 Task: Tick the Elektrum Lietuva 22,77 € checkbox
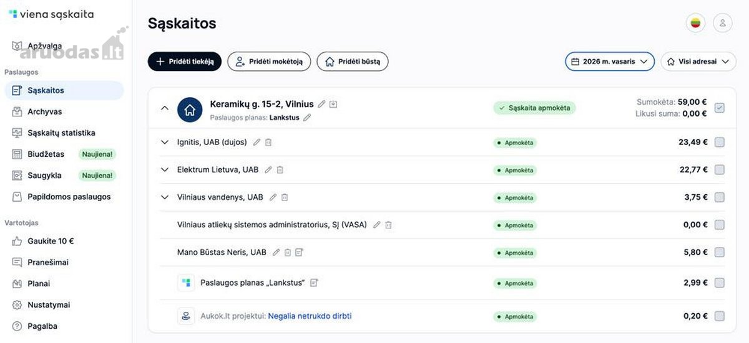click(719, 169)
